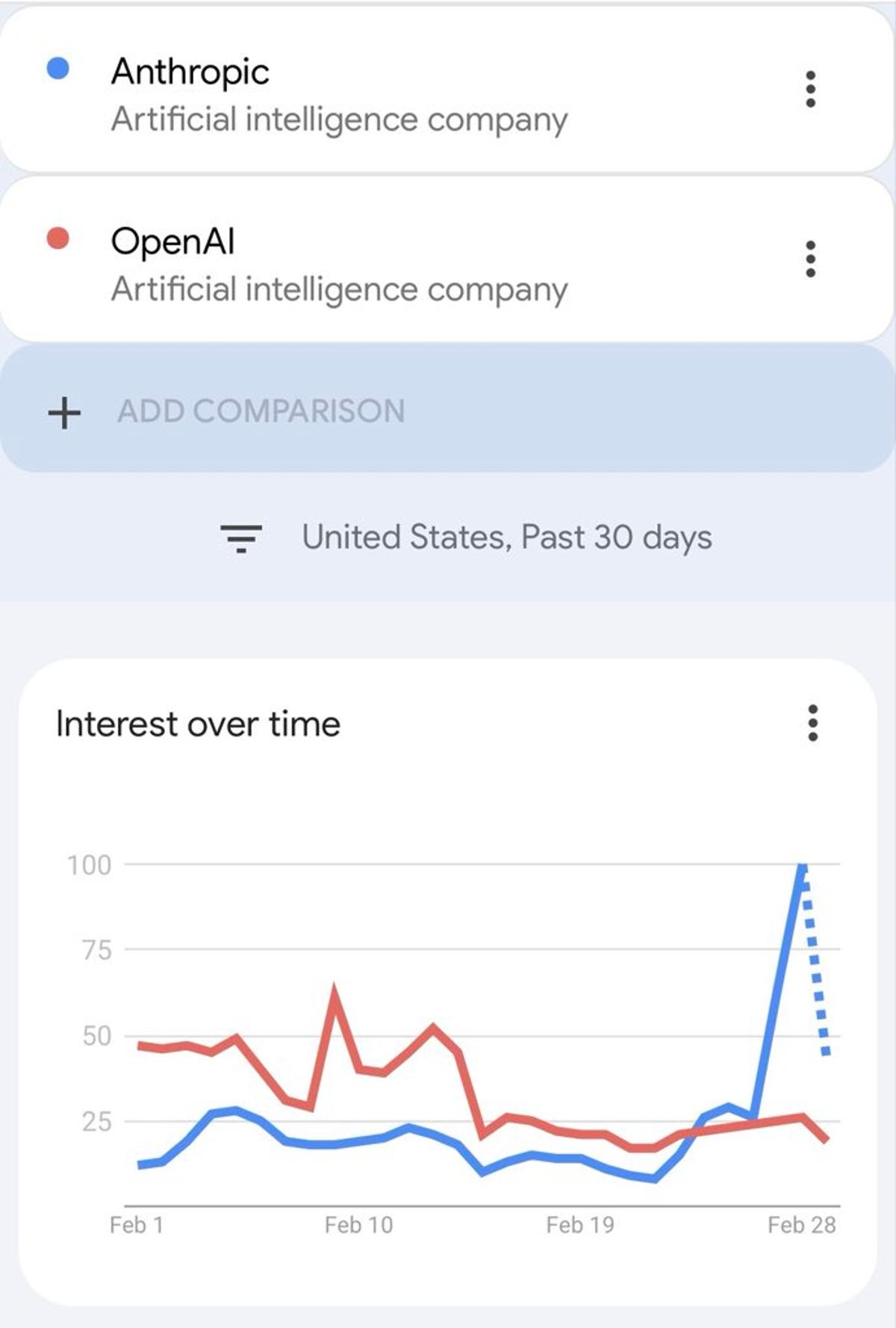Image resolution: width=896 pixels, height=1328 pixels.
Task: Click the Feb 1 axis label
Action: (136, 1225)
